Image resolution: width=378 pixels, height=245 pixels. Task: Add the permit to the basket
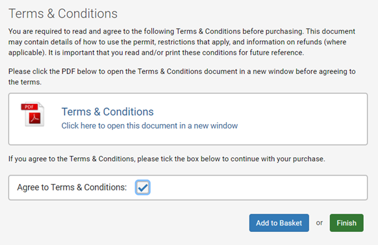(x=279, y=223)
